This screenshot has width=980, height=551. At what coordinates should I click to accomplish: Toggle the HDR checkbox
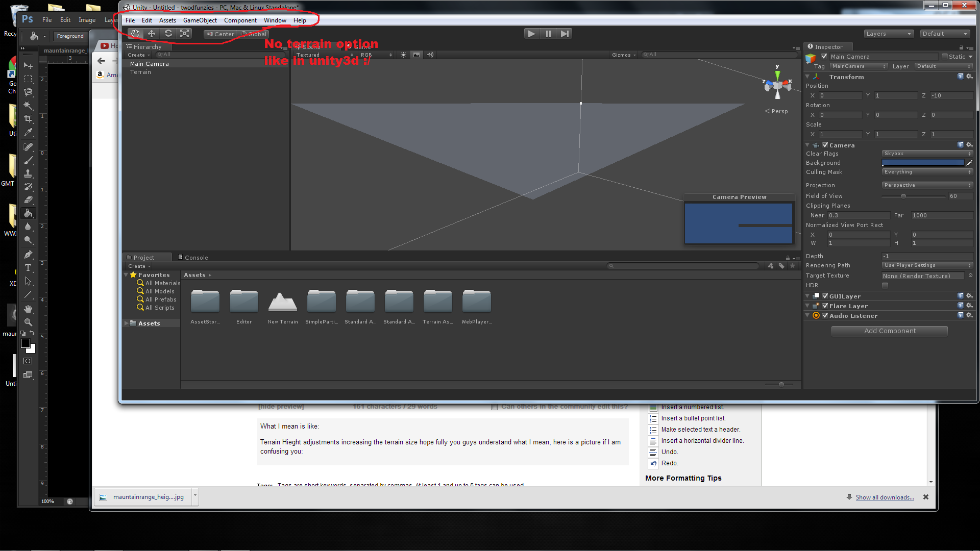[x=885, y=285]
